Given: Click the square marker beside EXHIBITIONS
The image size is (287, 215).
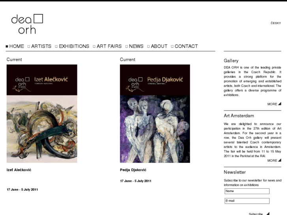Looking at the screenshot, I should click(x=56, y=47).
